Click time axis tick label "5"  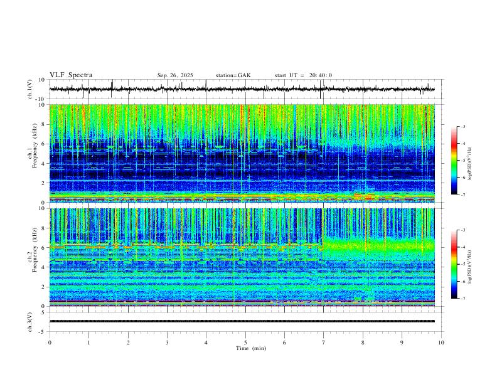coord(245,343)
